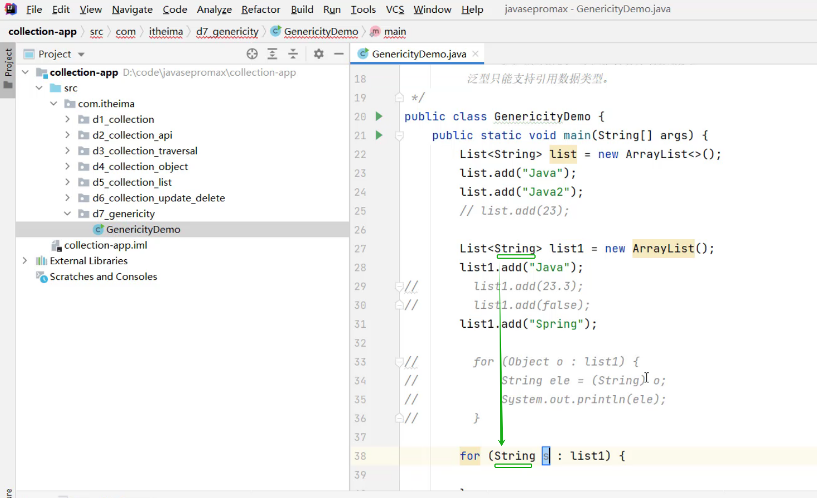
Task: Open the Code menu
Action: pyautogui.click(x=175, y=9)
